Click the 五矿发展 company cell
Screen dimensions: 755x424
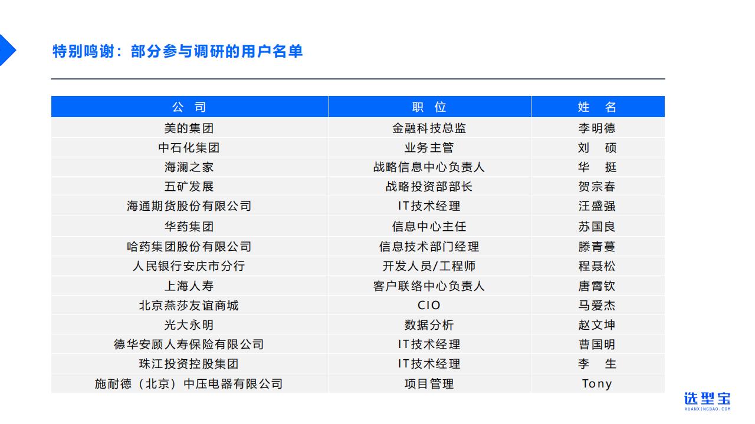pyautogui.click(x=189, y=186)
